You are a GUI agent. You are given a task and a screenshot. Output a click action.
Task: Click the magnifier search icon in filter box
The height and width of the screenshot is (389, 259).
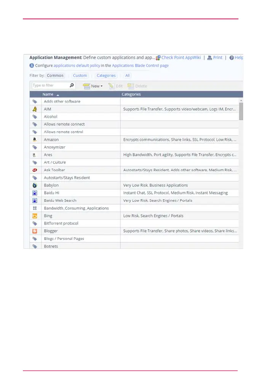pyautogui.click(x=72, y=85)
